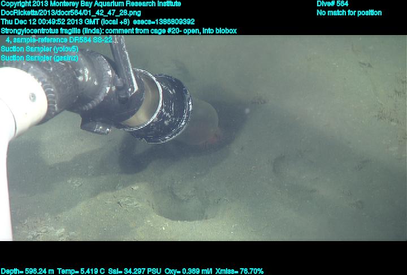Click the No match for position message
The width and height of the screenshot is (407, 275).
(349, 12)
